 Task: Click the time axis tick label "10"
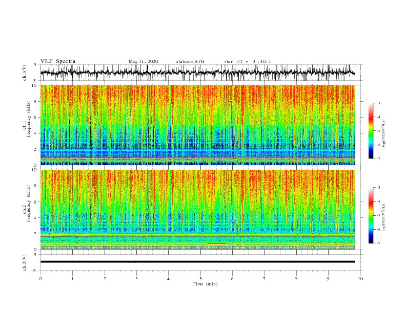tap(360, 279)
